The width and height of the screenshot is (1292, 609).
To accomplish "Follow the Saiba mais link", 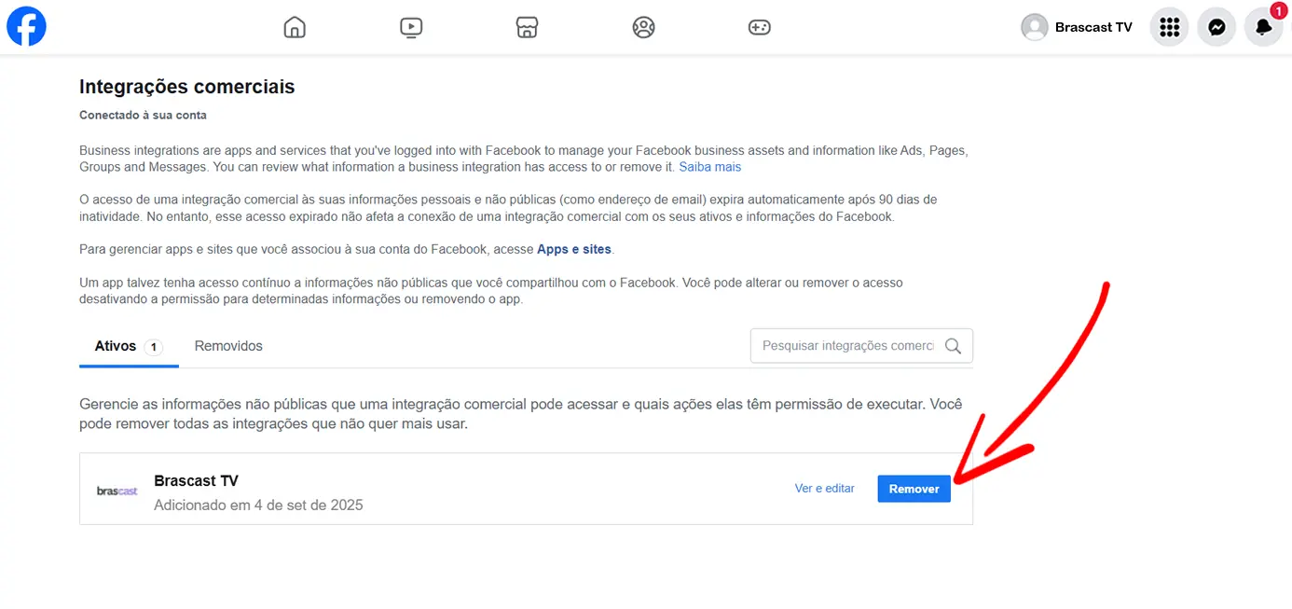I will click(709, 167).
